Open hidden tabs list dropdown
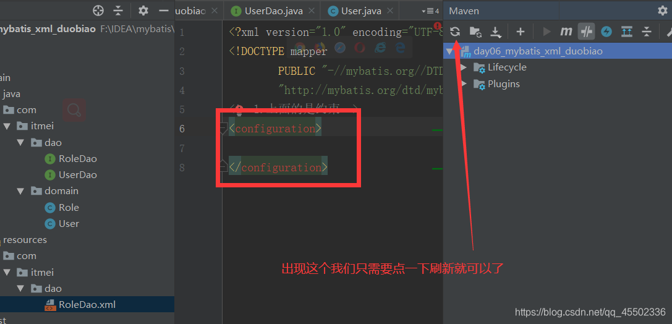Screen dimensions: 672x324 coord(430,11)
